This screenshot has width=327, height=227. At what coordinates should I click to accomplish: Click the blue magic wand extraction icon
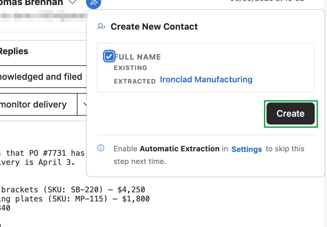coord(94,3)
